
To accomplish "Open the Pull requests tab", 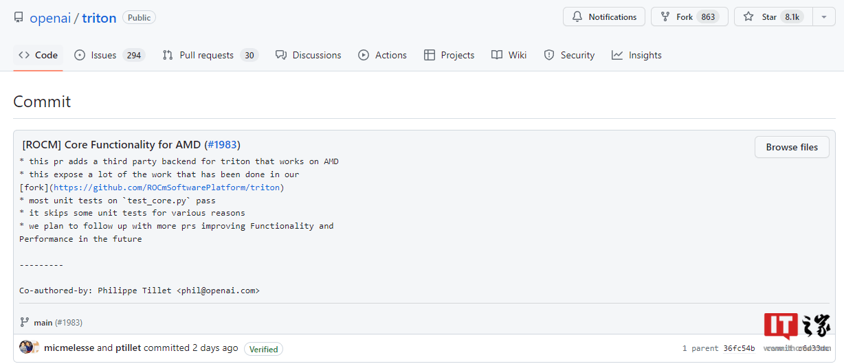I will [210, 55].
